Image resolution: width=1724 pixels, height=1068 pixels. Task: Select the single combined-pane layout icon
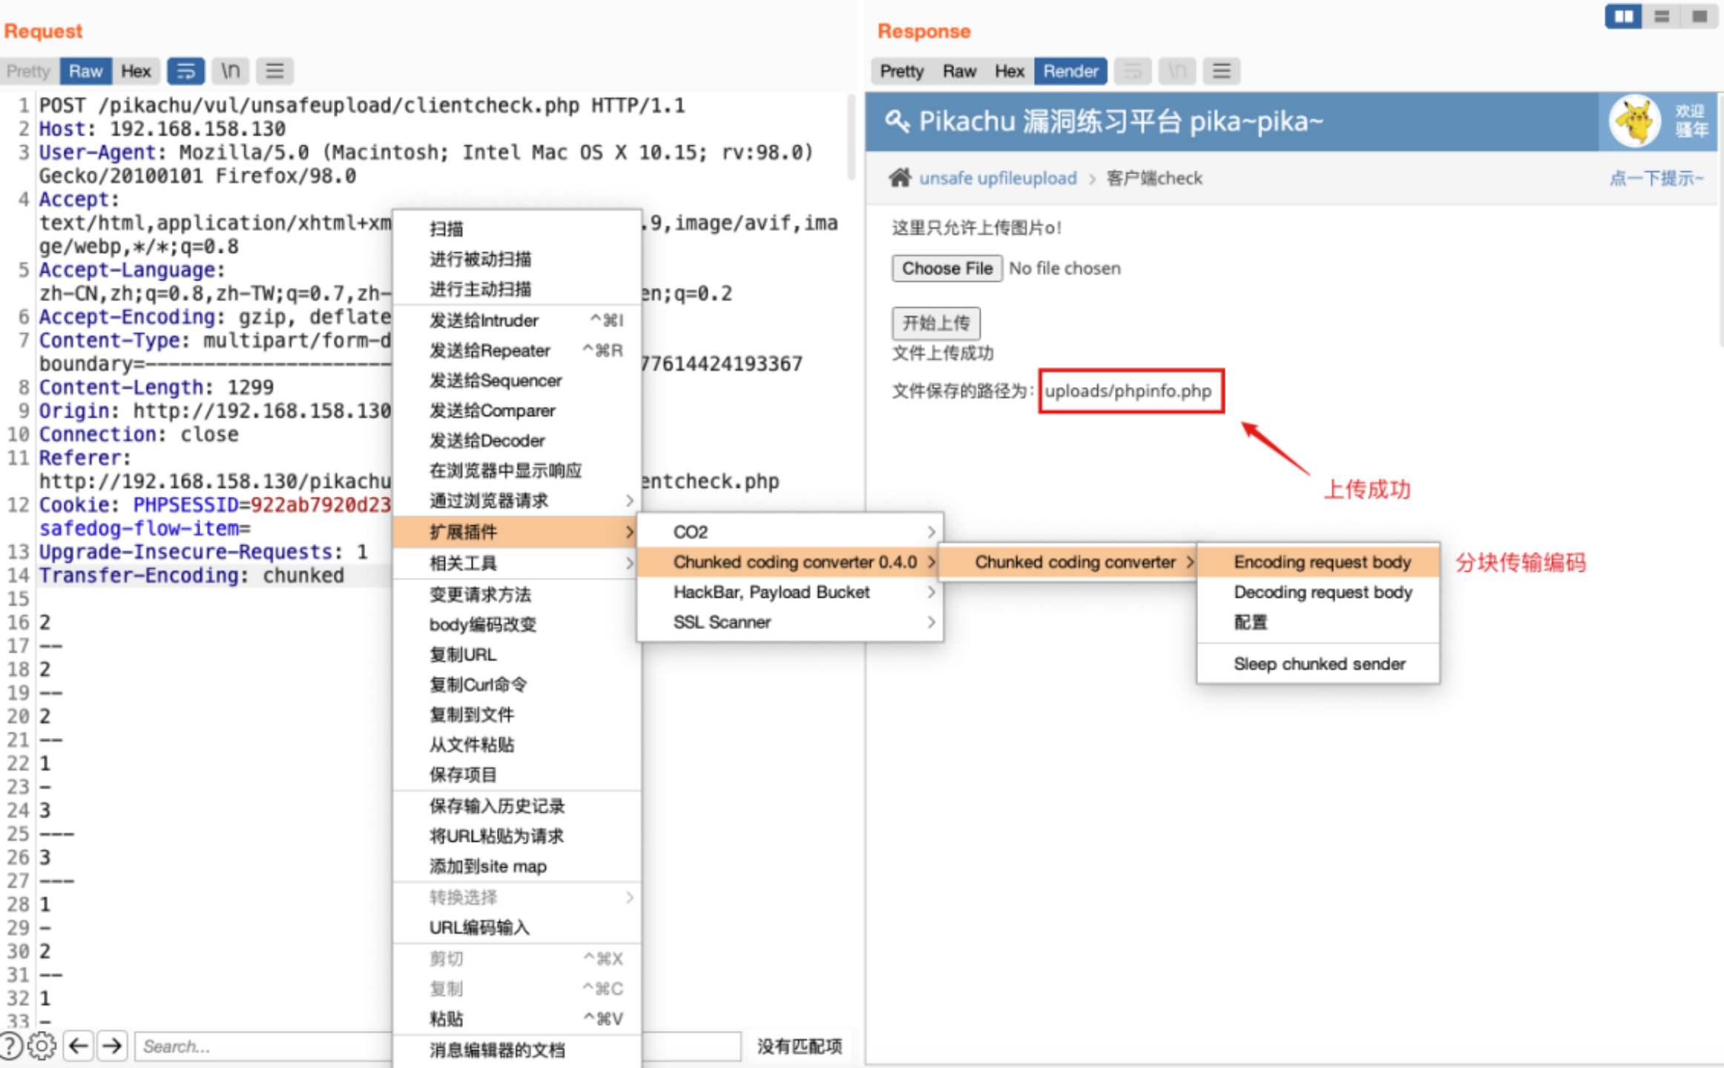1699,16
